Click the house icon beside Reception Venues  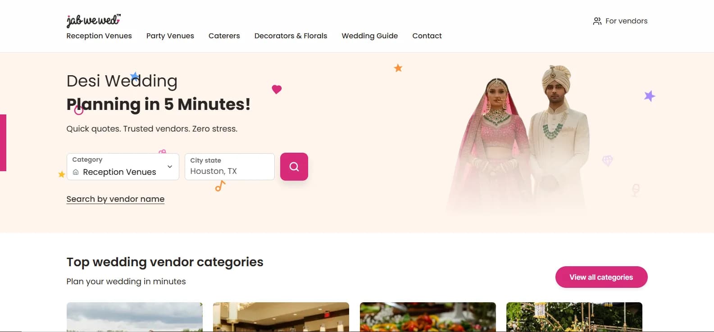(x=76, y=172)
